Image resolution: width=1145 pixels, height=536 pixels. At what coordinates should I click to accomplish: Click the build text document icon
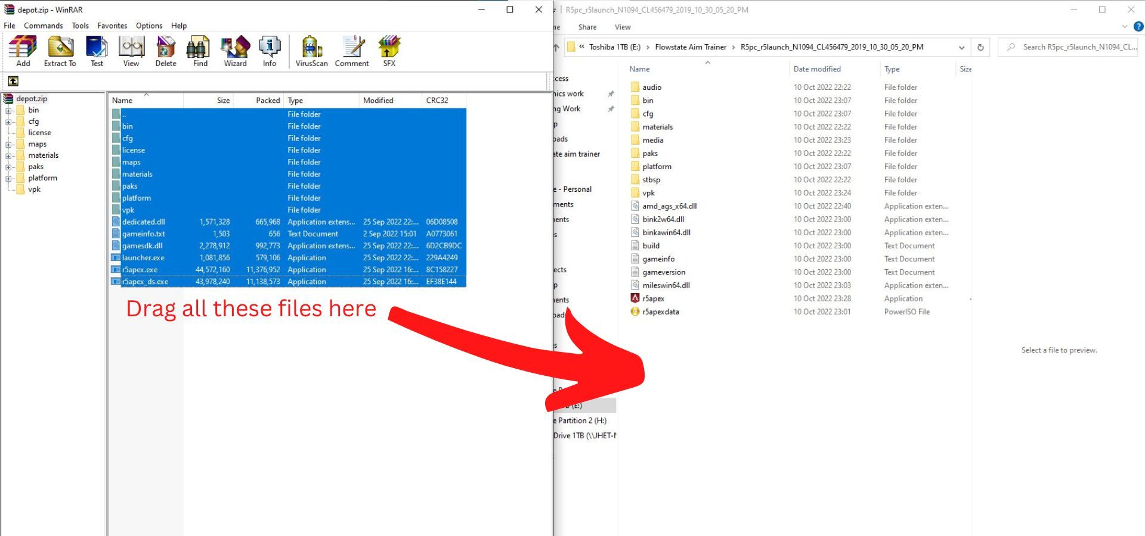point(635,245)
